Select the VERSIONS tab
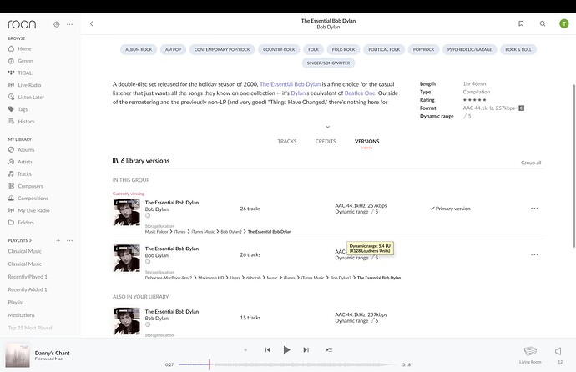The width and height of the screenshot is (576, 372). pos(367,141)
